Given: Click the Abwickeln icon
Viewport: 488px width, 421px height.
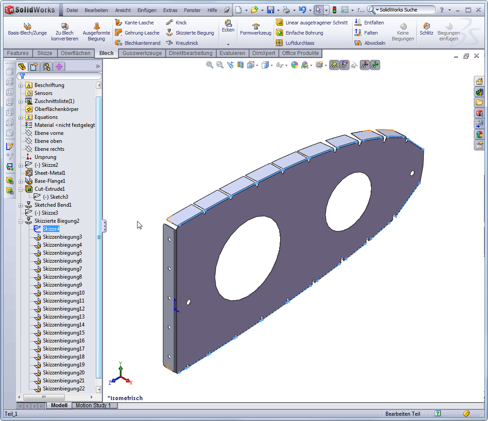Looking at the screenshot, I should (358, 43).
